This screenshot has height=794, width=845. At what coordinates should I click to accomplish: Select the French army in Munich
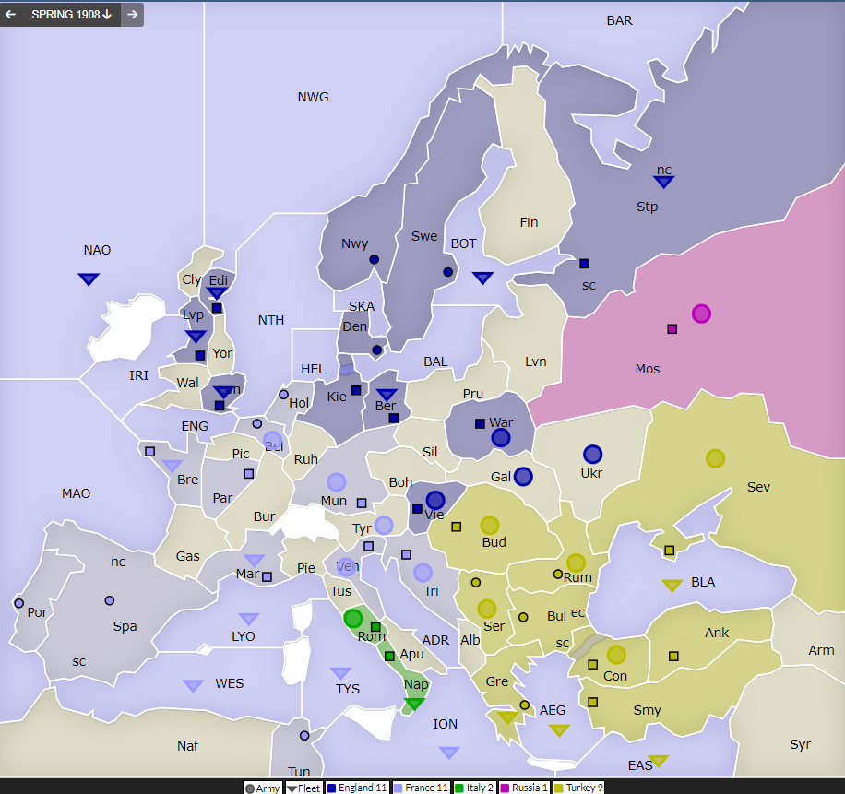[x=337, y=482]
